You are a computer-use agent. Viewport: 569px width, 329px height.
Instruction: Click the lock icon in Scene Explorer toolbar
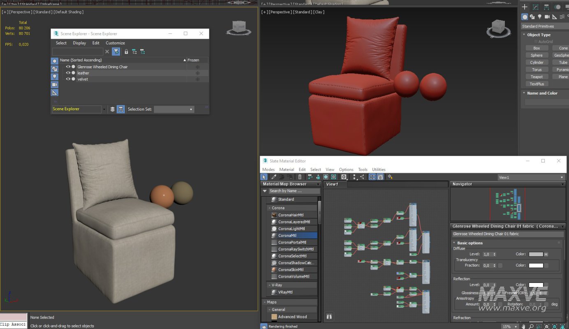[x=126, y=52]
